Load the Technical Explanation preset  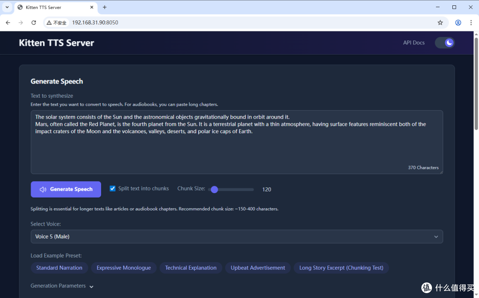(191, 268)
